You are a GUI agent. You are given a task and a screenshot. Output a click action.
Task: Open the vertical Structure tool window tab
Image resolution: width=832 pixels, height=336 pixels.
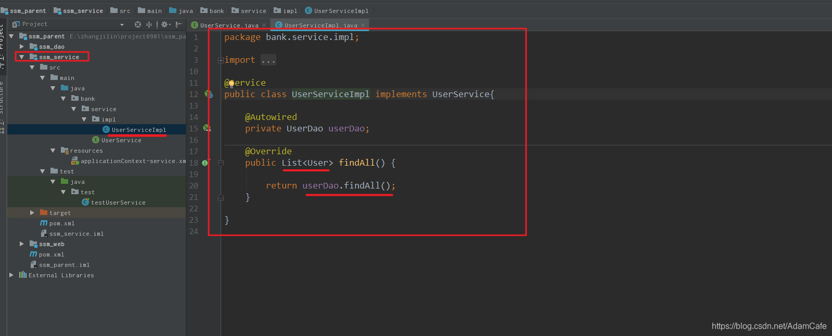pos(2,106)
